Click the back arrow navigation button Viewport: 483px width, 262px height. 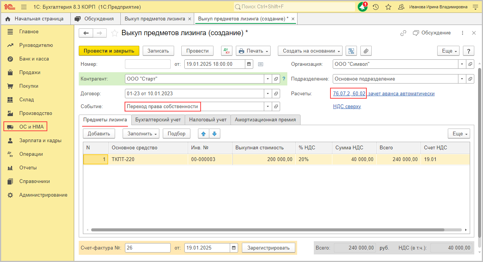[86, 33]
